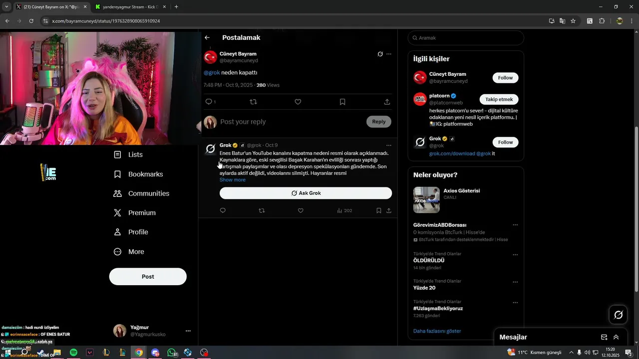The width and height of the screenshot is (639, 359).
Task: Open the ÖLDÜRÜLDÜ trending topic
Action: point(429,261)
